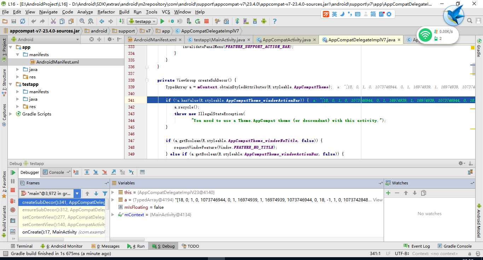Click Resume Program in debug sidebar

point(13,173)
